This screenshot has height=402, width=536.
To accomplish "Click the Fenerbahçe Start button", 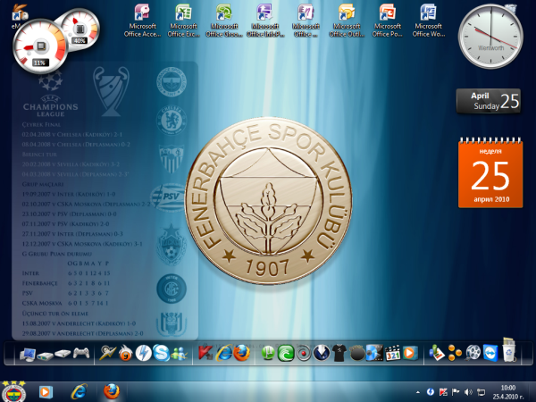I will pyautogui.click(x=13, y=392).
